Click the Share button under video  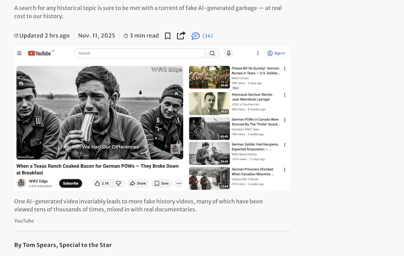click(137, 183)
